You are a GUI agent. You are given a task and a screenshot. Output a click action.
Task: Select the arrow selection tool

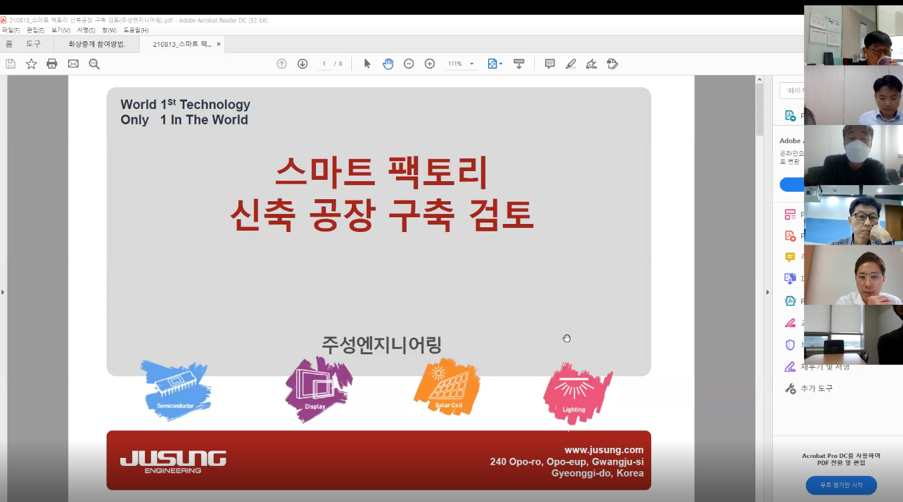367,64
